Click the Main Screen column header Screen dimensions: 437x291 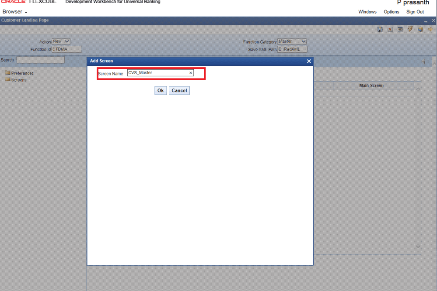(371, 86)
